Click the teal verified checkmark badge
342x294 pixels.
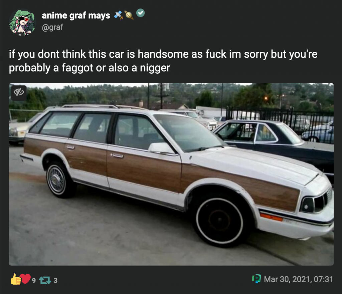pos(141,13)
